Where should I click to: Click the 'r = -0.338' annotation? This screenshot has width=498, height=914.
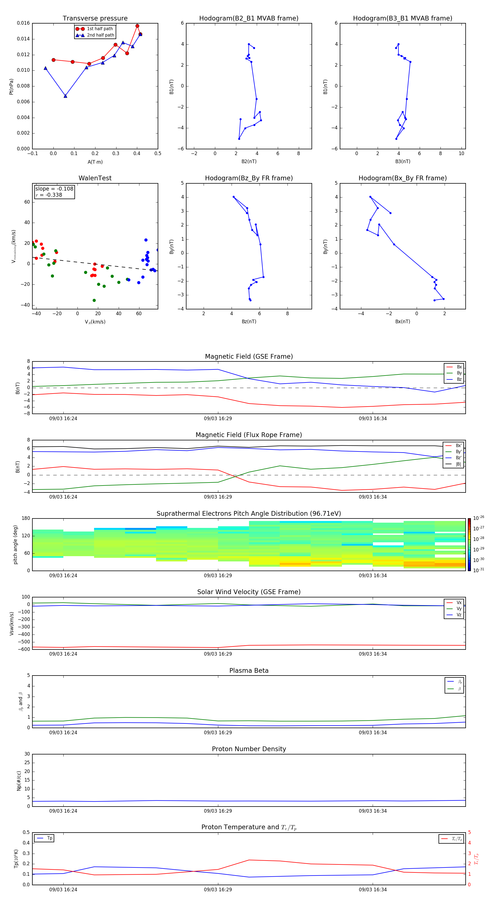(49, 195)
